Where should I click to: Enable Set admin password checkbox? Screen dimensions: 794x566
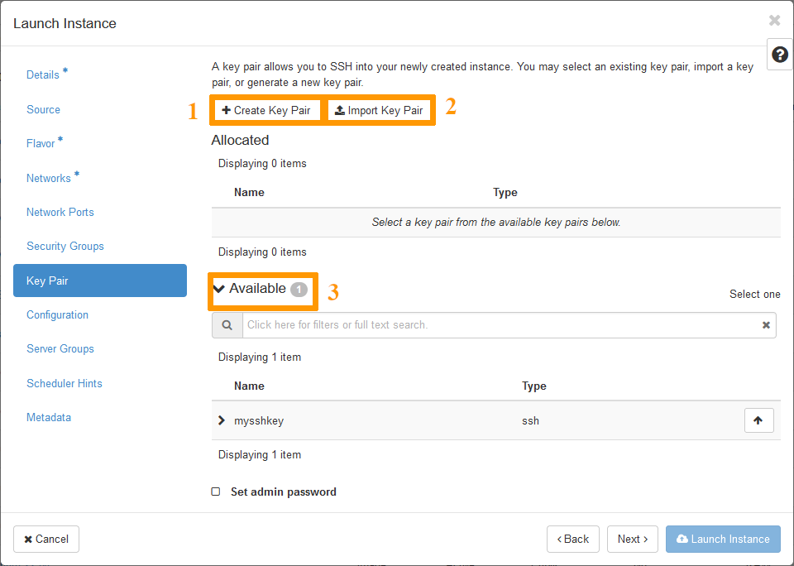tap(216, 492)
